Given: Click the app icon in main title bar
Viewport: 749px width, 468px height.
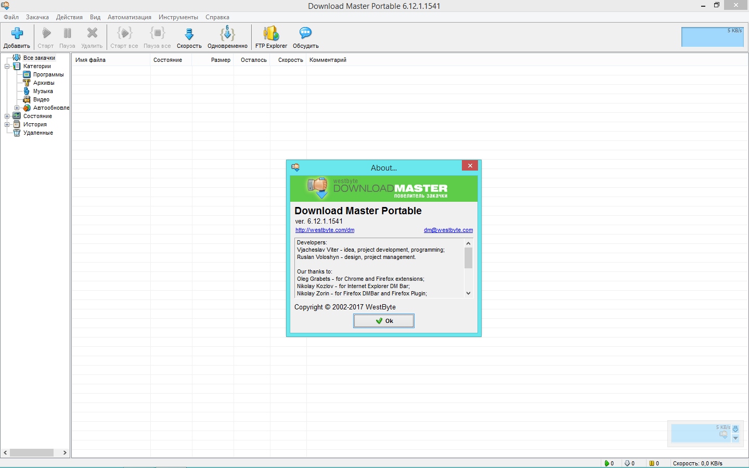Looking at the screenshot, I should [x=5, y=6].
